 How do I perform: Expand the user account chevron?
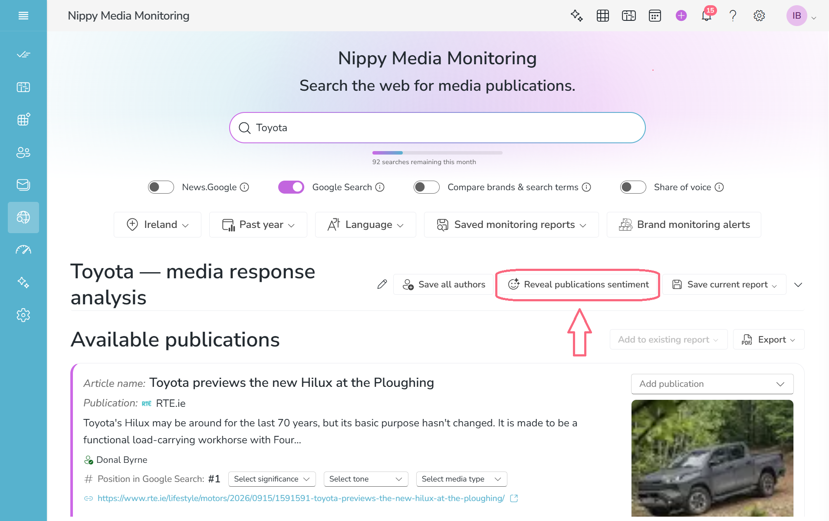click(x=814, y=18)
